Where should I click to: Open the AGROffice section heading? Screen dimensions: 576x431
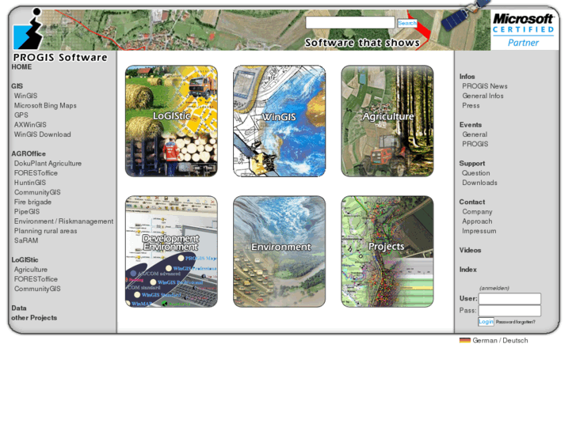pyautogui.click(x=29, y=153)
